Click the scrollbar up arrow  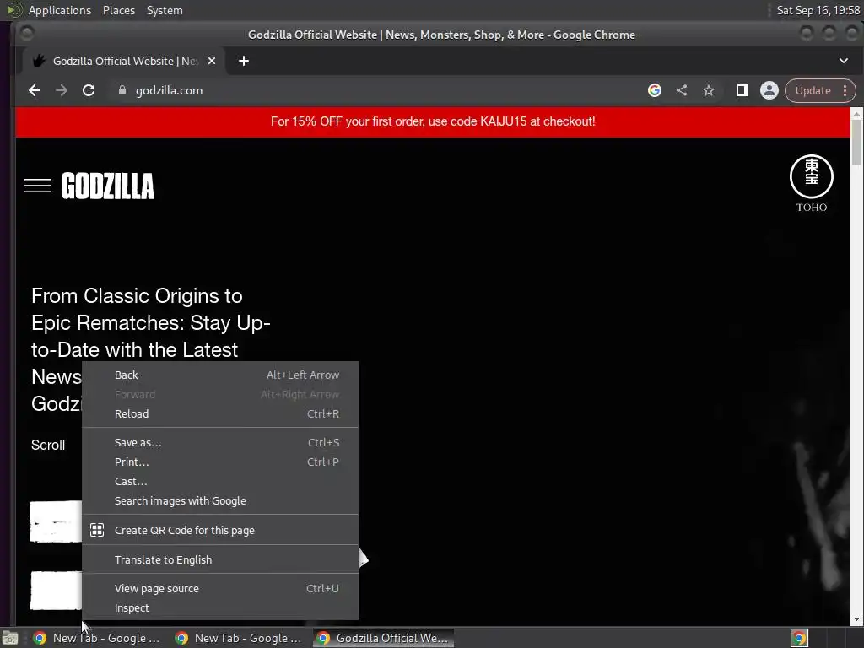coord(856,113)
